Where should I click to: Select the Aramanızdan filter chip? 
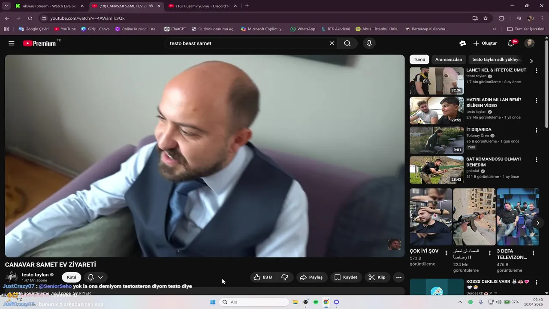coord(449,60)
